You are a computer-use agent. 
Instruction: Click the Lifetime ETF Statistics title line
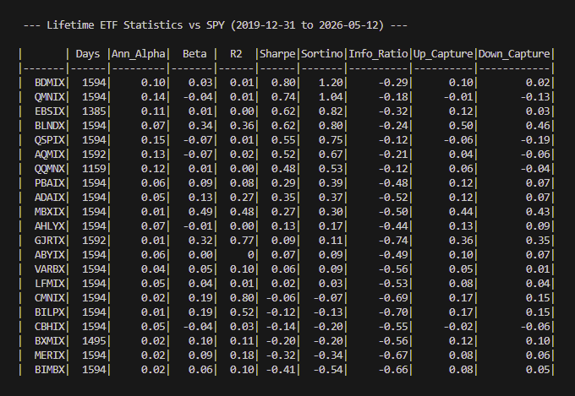(x=216, y=25)
